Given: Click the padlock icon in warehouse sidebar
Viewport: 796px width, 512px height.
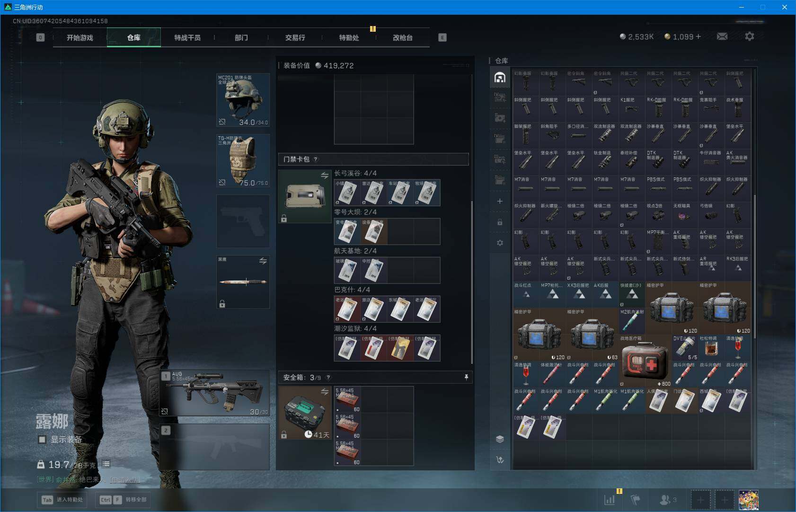Looking at the screenshot, I should click(x=500, y=222).
